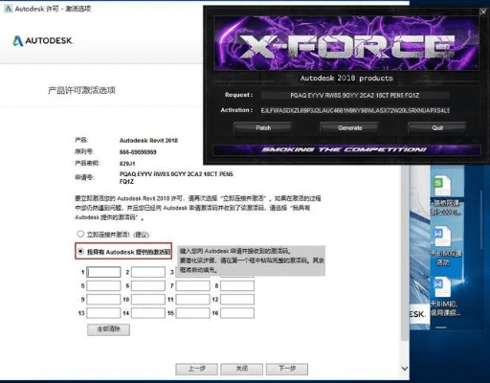Click activation code input box 10

point(148,300)
